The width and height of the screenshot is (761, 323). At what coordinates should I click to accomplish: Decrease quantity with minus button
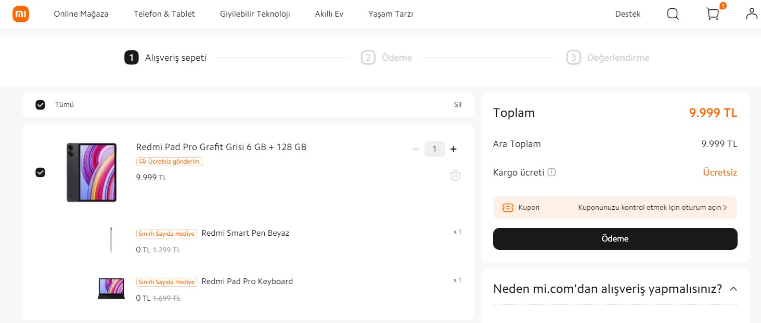coord(416,149)
